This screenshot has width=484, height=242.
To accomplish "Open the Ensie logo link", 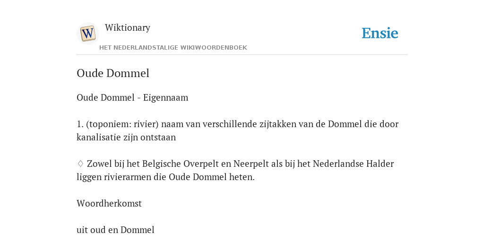I will [x=380, y=33].
